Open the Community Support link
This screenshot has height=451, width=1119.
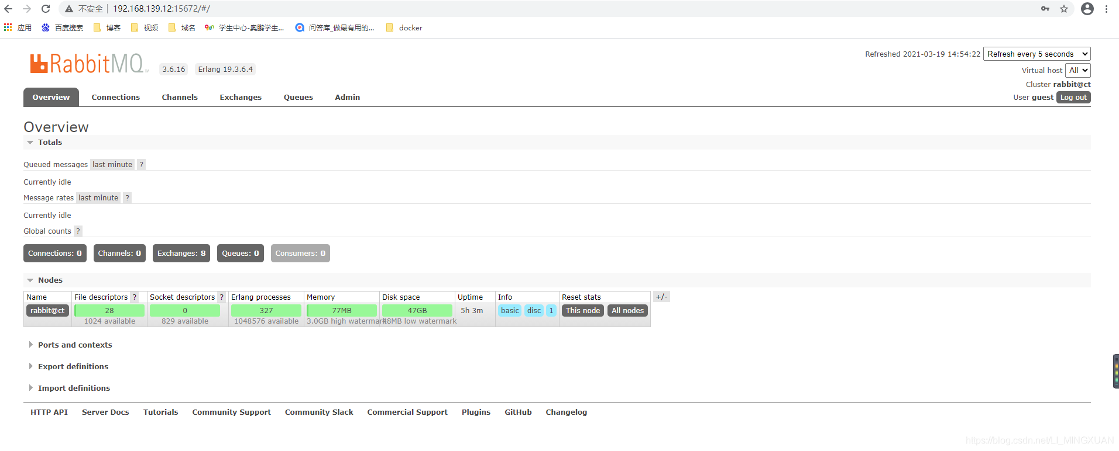[x=231, y=412]
